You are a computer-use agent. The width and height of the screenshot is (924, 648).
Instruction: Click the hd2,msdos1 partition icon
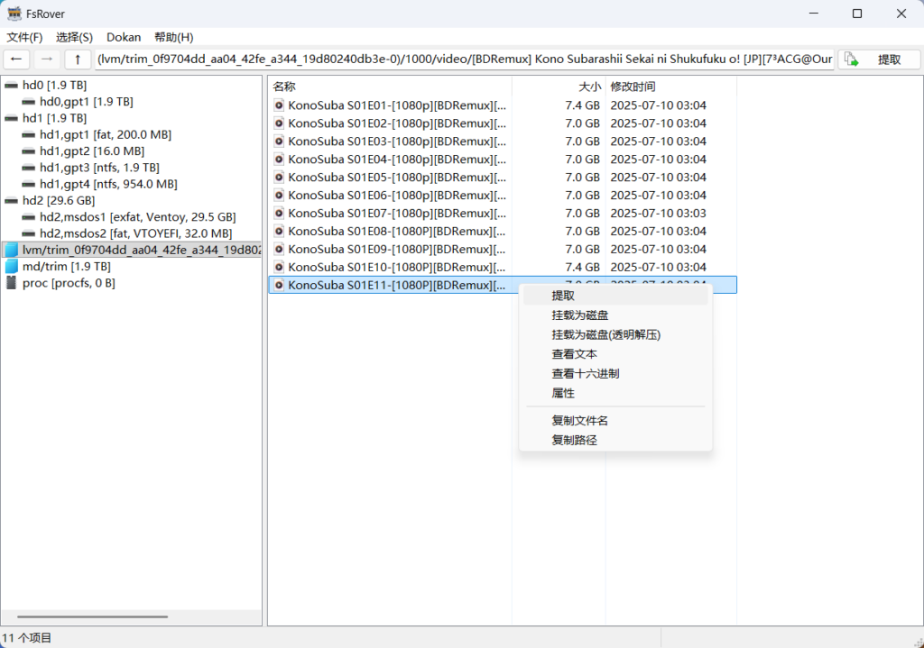(x=28, y=217)
